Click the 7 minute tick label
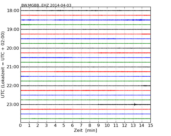 click(x=81, y=125)
